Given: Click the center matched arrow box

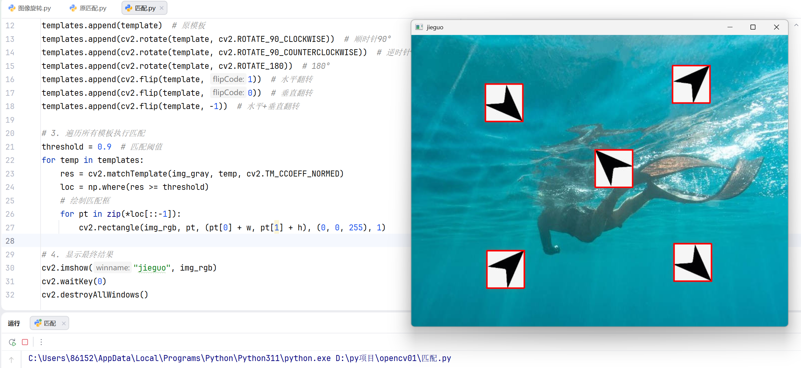Looking at the screenshot, I should [613, 169].
